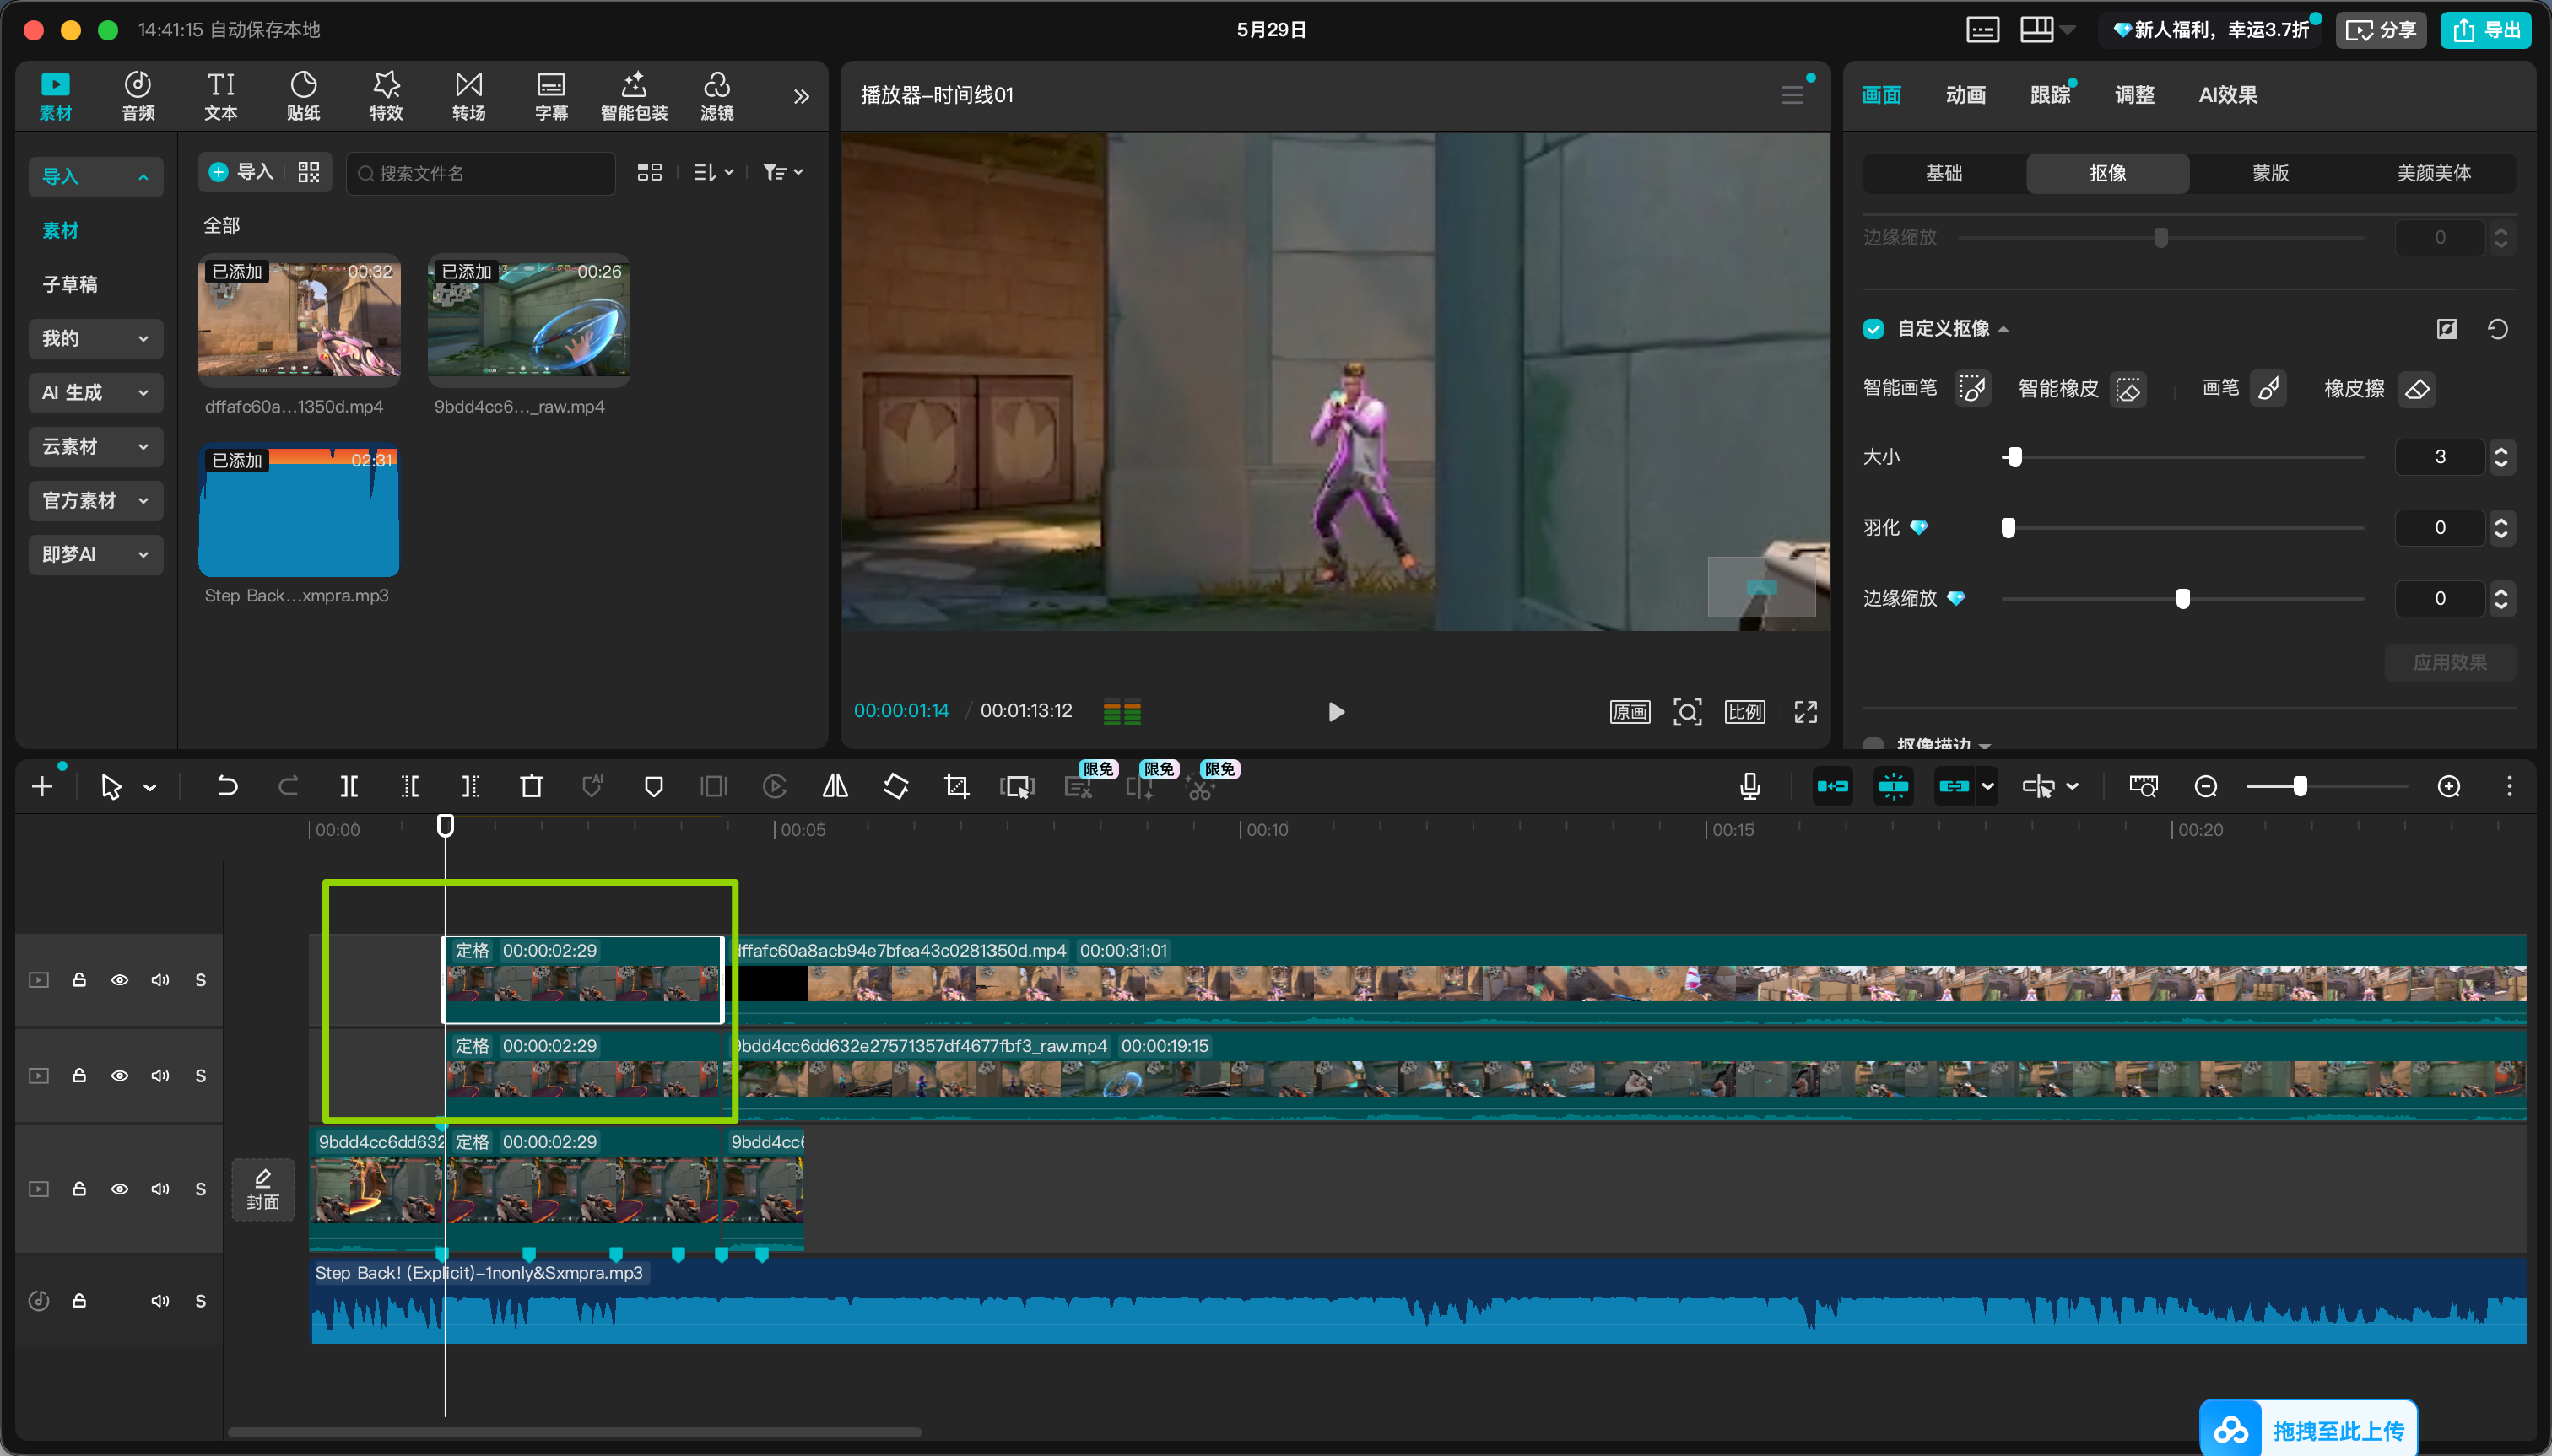The width and height of the screenshot is (2552, 1456).
Task: Open the 滤镜 filters panel
Action: point(716,96)
